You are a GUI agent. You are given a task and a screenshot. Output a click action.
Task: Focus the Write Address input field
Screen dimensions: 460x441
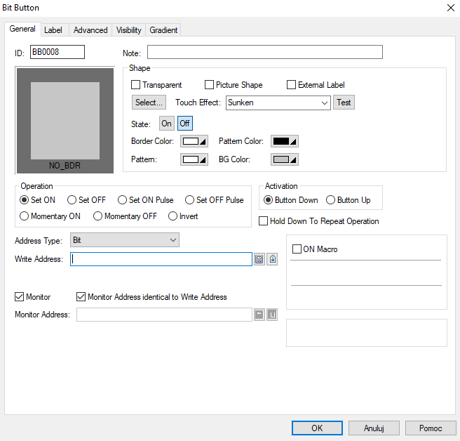tap(161, 259)
